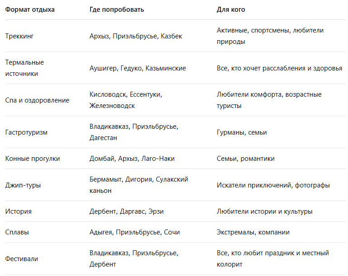Screen dimensions: 348x276
Task: Select the 'Фестивали' row label
Action: [22, 259]
